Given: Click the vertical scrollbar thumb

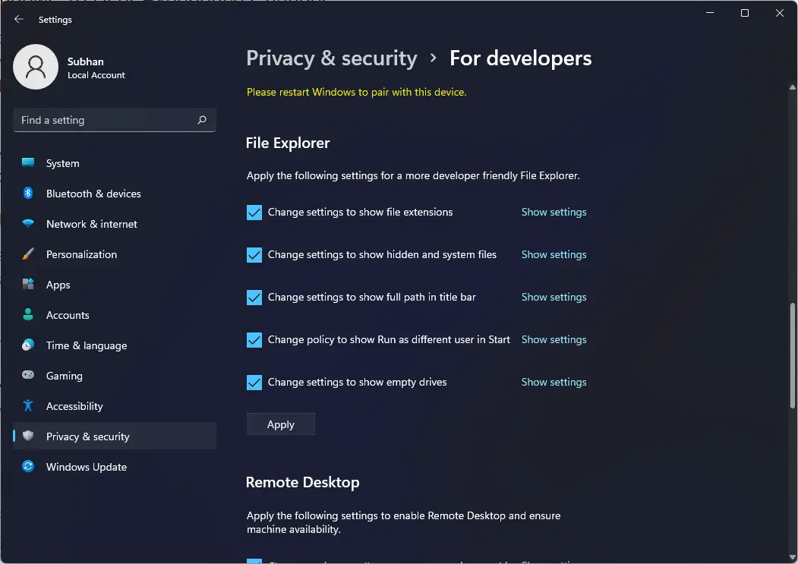Looking at the screenshot, I should pos(793,355).
